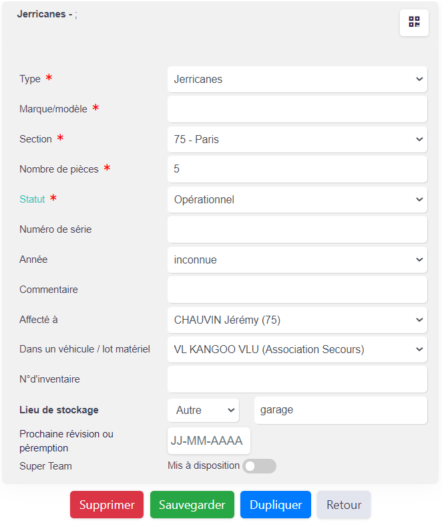Image resolution: width=442 pixels, height=527 pixels.
Task: Expand the vehicle dropdown VL KANGOO VLU
Action: (x=297, y=350)
